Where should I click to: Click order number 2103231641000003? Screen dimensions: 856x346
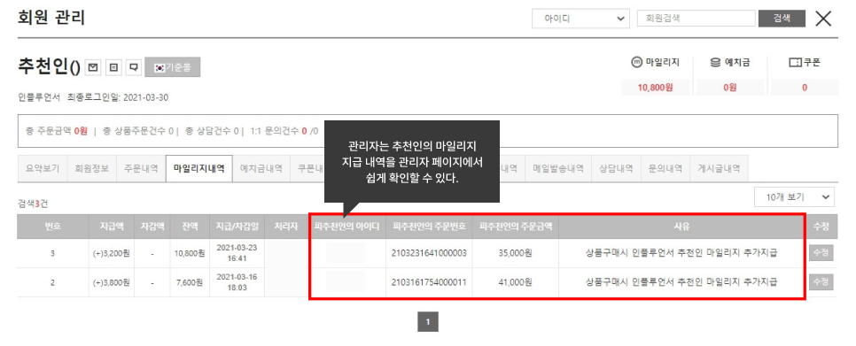click(429, 253)
